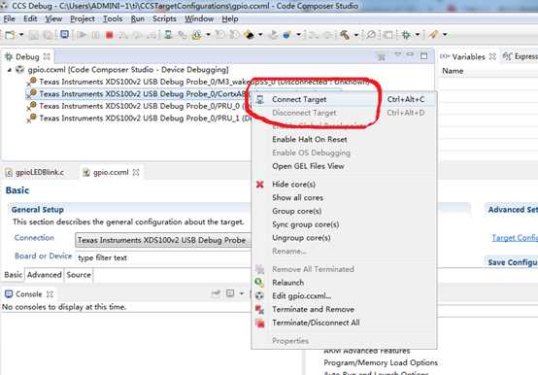
Task: Open the Help menu
Action: pos(230,18)
